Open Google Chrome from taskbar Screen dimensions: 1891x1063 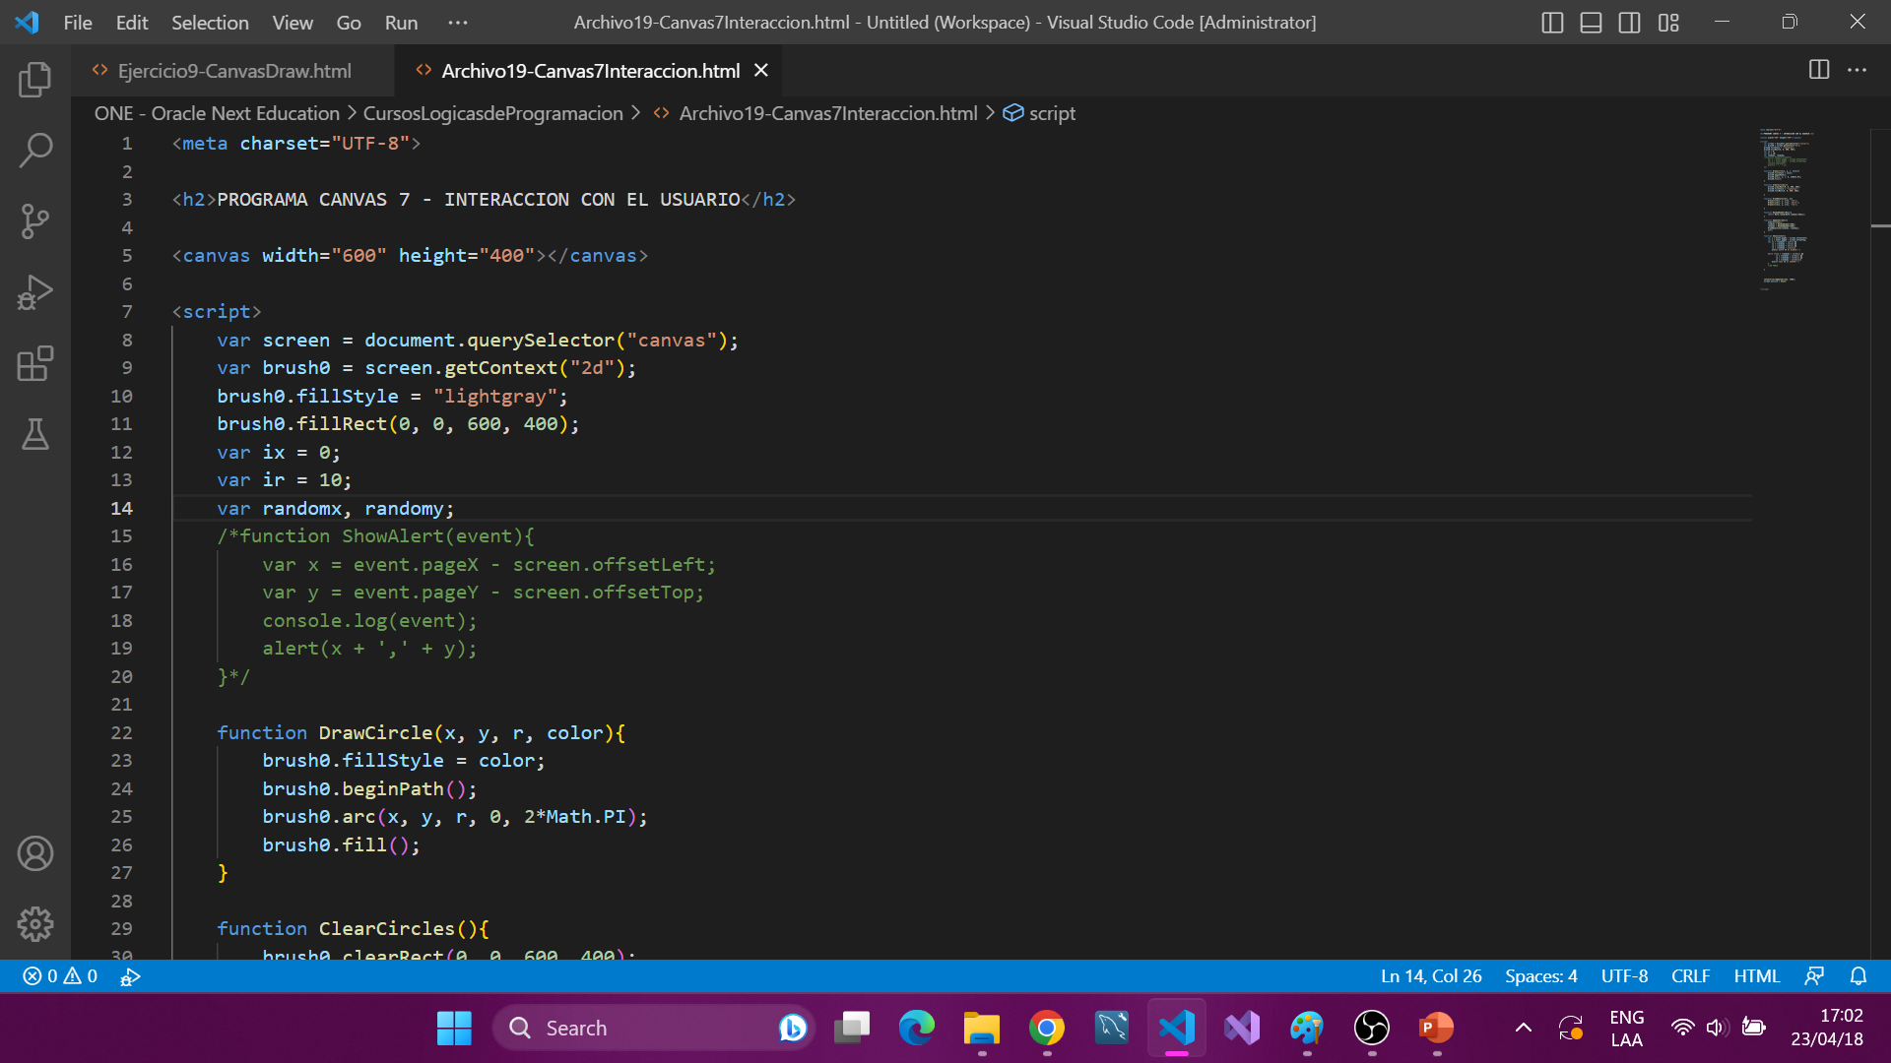(x=1046, y=1028)
